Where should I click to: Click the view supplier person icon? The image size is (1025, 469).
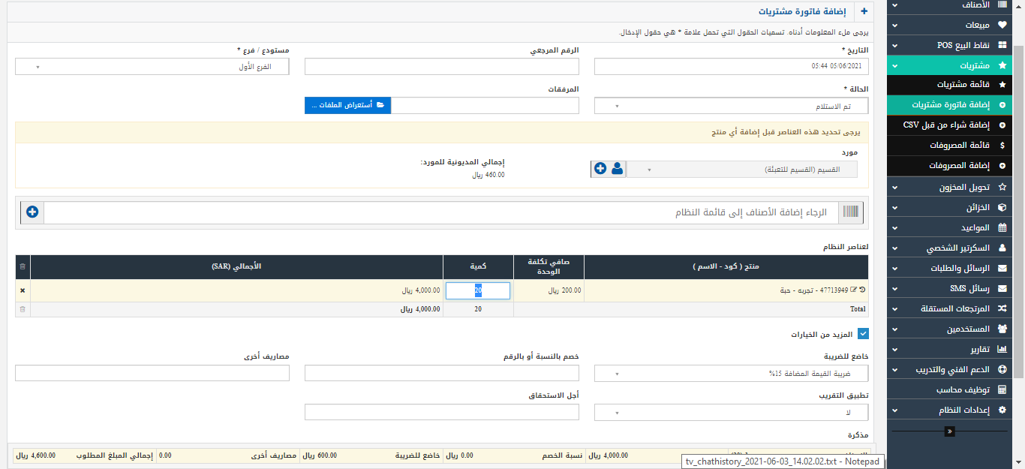pyautogui.click(x=618, y=169)
